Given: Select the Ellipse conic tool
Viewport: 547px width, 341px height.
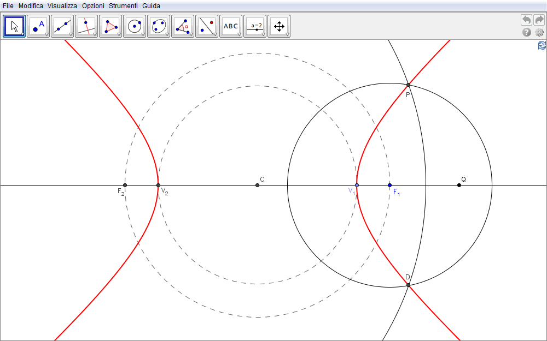Looking at the screenshot, I should [x=159, y=26].
